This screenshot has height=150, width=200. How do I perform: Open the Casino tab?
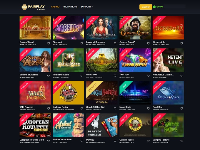tap(55, 7)
